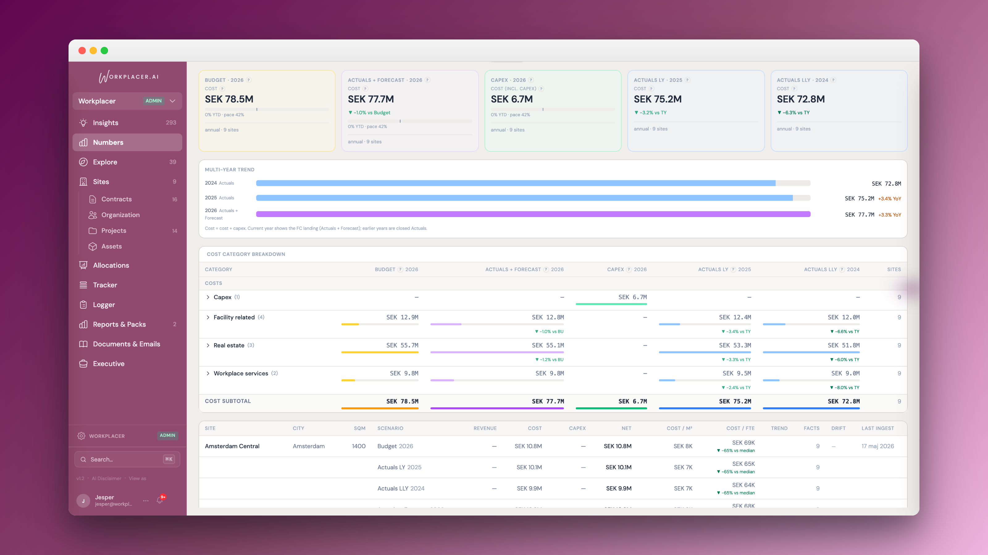
Task: Expand the Workplace services category row
Action: 208,373
